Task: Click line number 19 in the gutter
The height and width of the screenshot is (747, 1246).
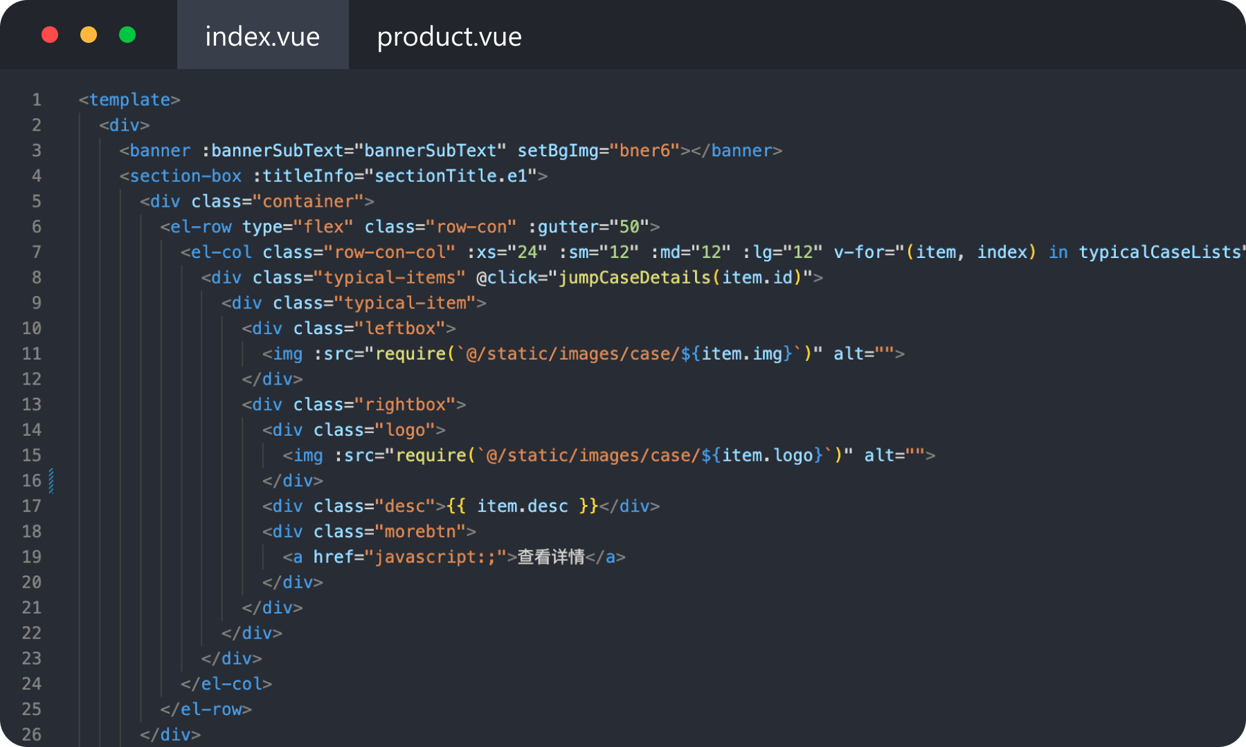Action: click(31, 557)
